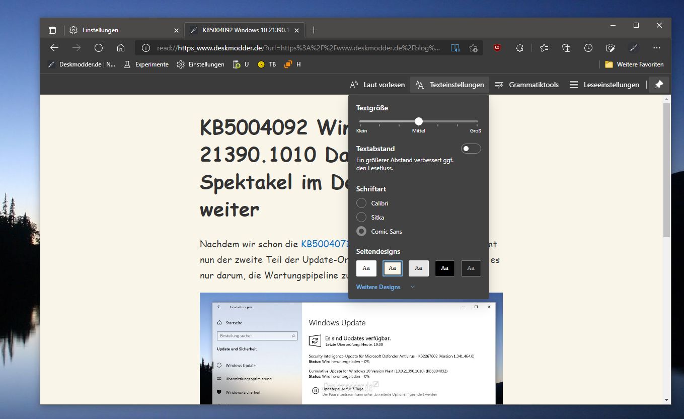Open a new tab
The image size is (684, 419).
[314, 30]
